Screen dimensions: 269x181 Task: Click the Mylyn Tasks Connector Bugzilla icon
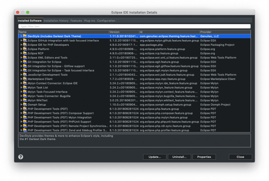25,96
